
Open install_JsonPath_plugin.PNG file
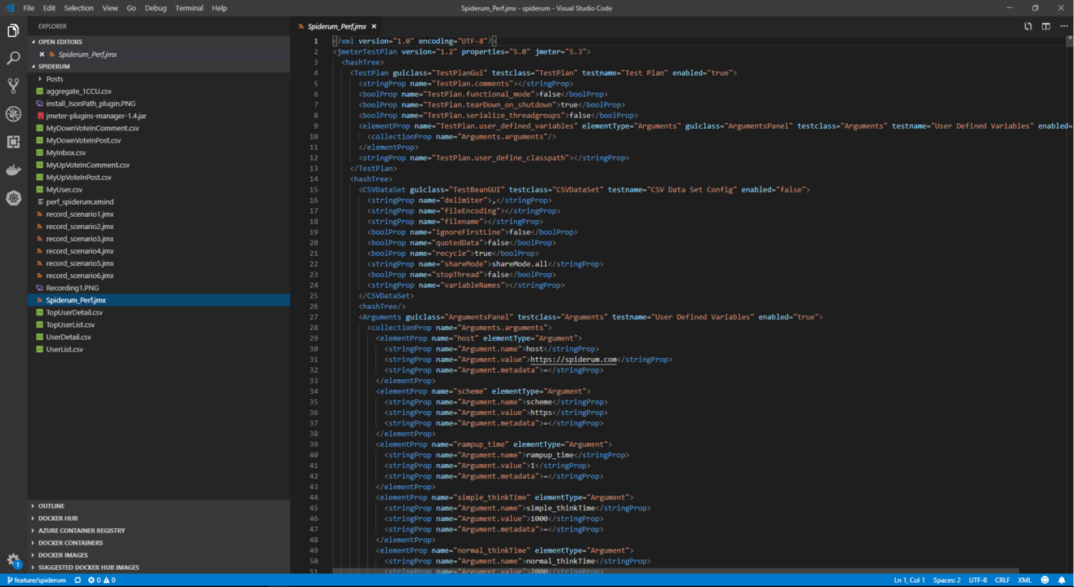tap(158, 104)
